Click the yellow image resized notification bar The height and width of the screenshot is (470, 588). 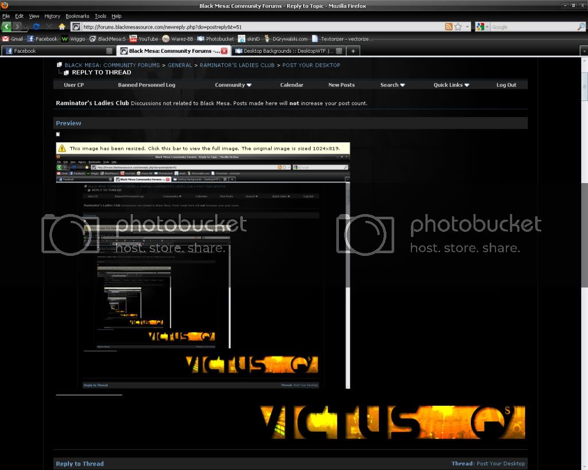tap(203, 148)
